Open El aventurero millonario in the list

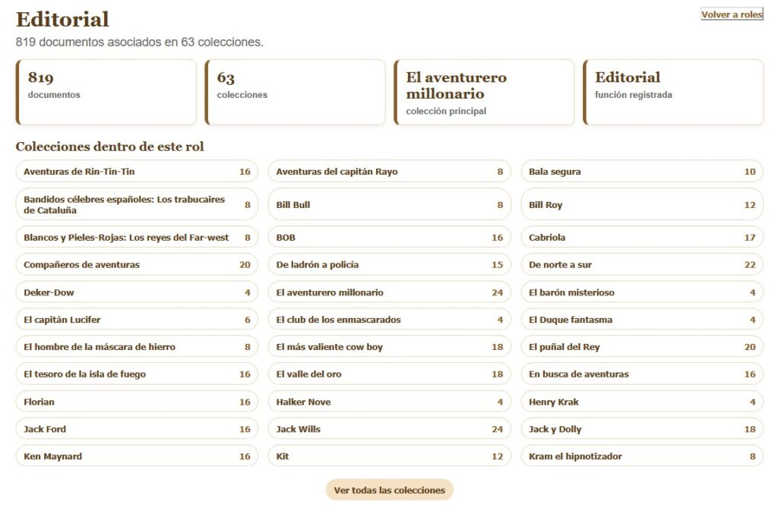click(x=390, y=292)
